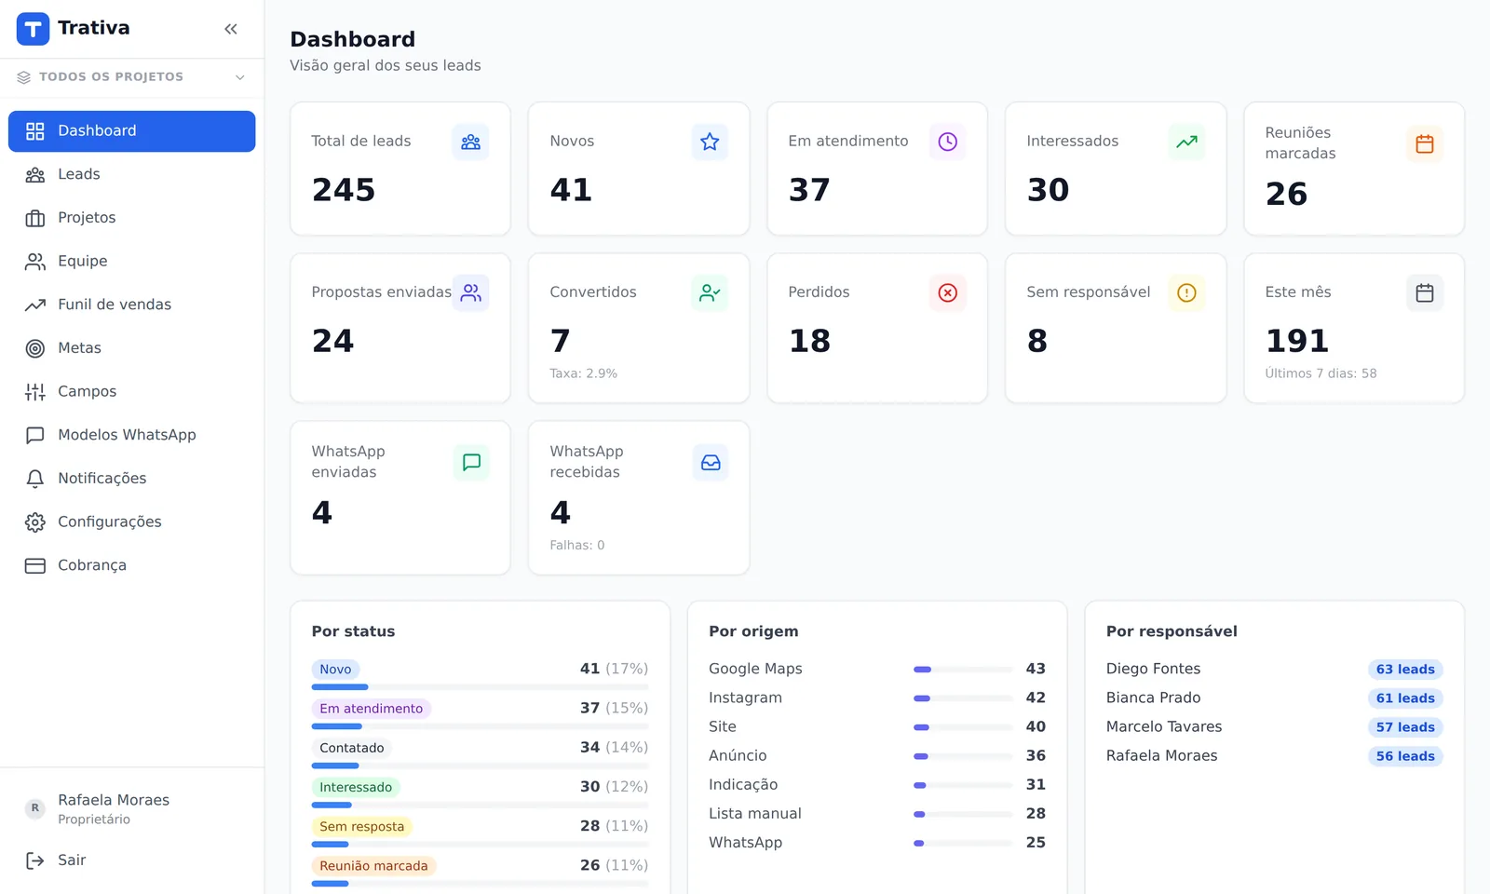
Task: Click the total leads value 245
Action: (x=344, y=190)
